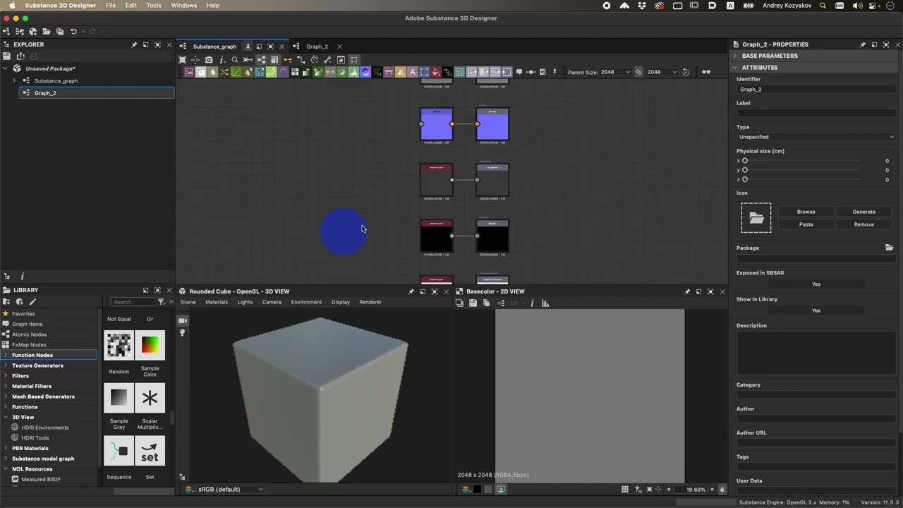Click the Remove icon button
This screenshot has width=903, height=508.
point(863,224)
